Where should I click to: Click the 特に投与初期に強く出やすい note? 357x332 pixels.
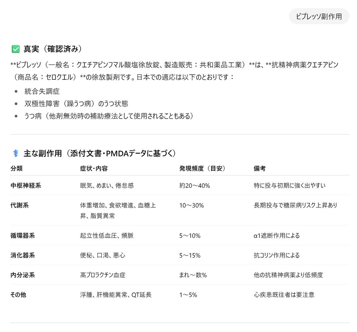coord(289,186)
